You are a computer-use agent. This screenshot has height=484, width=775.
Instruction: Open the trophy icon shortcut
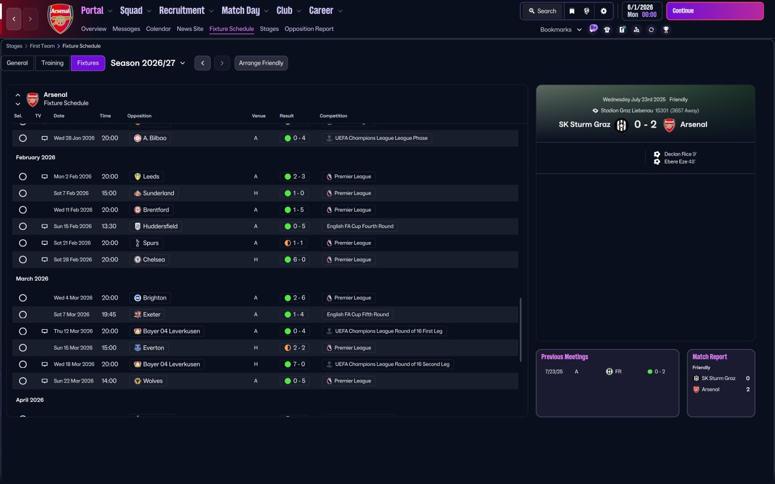pos(666,30)
